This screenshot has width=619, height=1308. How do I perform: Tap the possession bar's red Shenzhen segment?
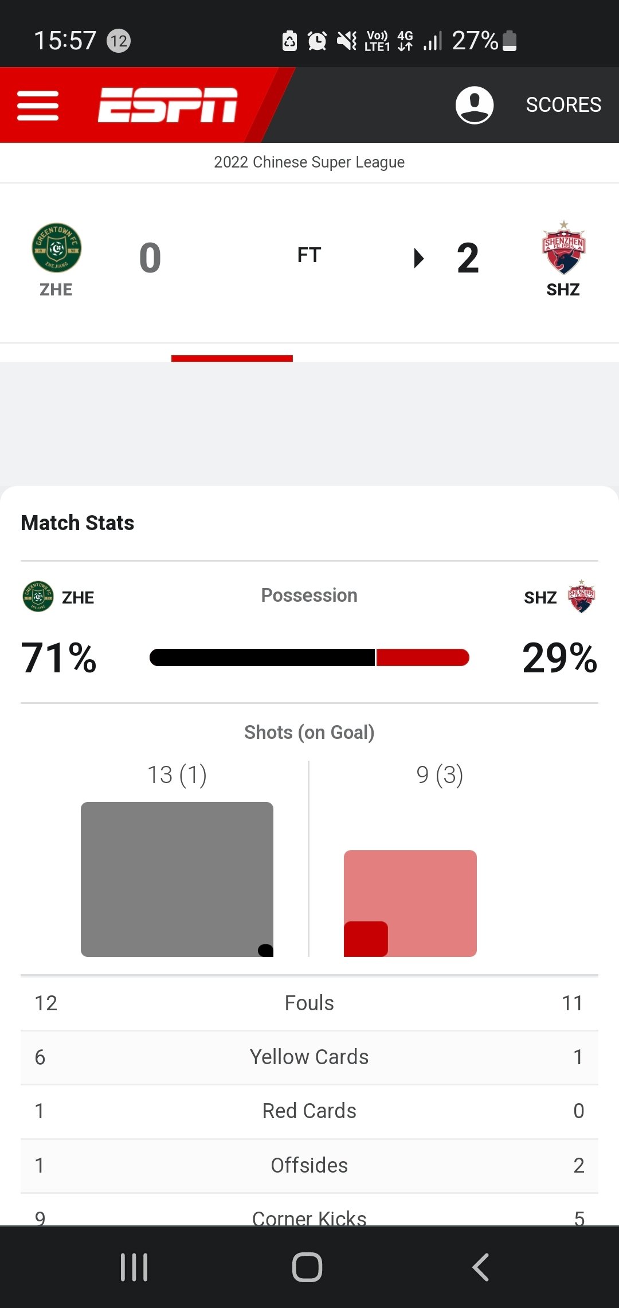click(422, 657)
